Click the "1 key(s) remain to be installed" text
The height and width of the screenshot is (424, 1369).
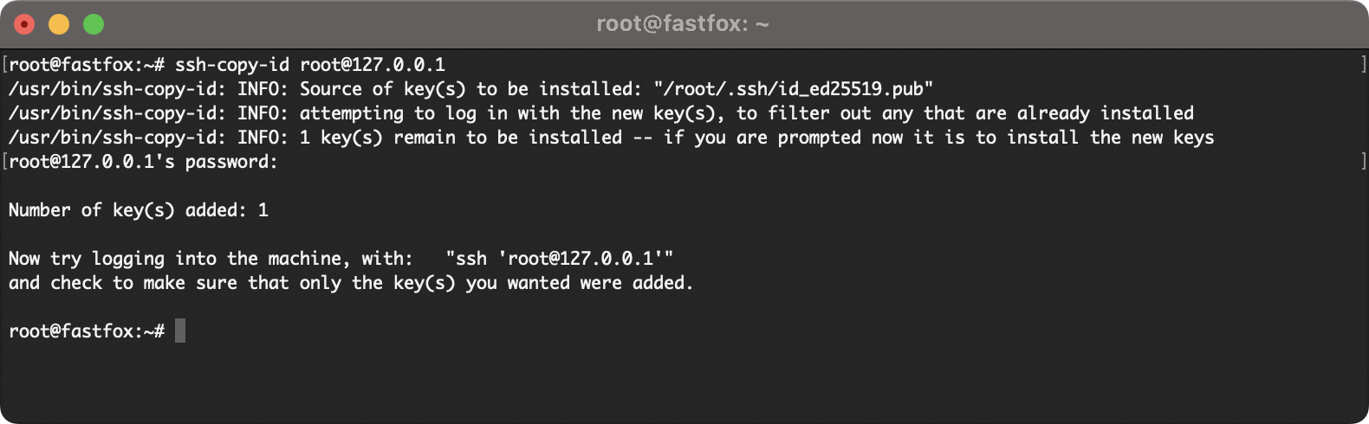coord(461,138)
